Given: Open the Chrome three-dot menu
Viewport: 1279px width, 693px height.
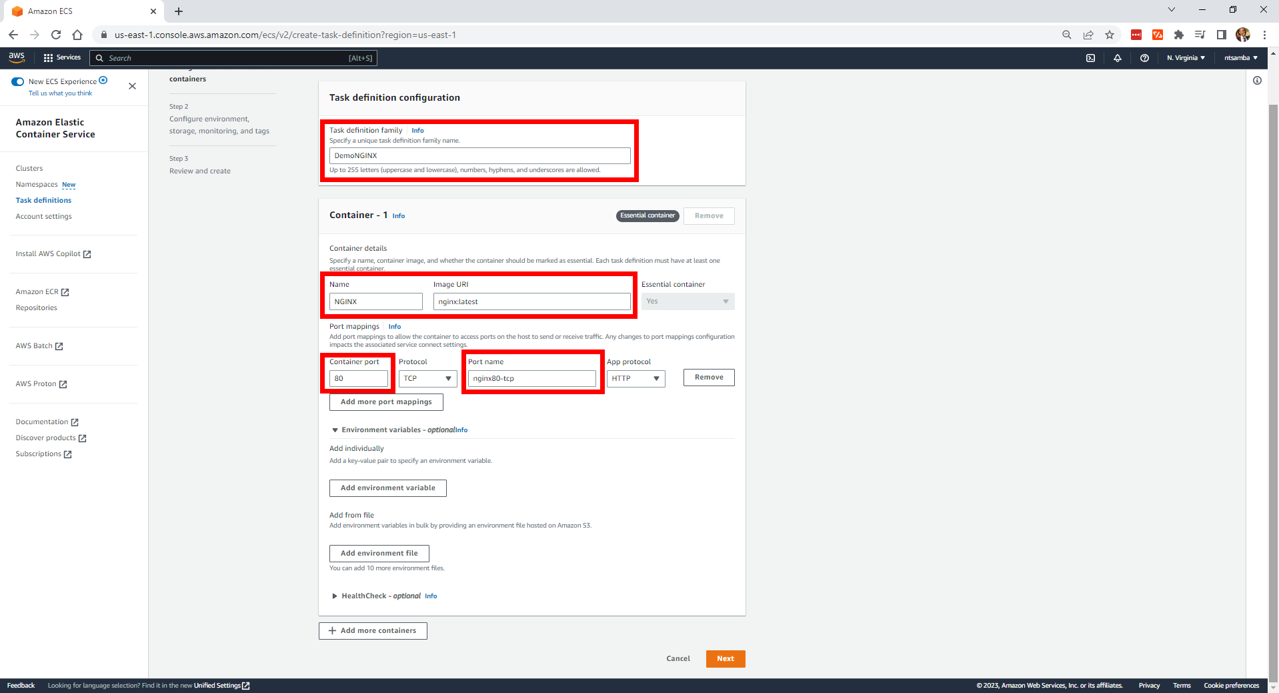Looking at the screenshot, I should click(1264, 35).
